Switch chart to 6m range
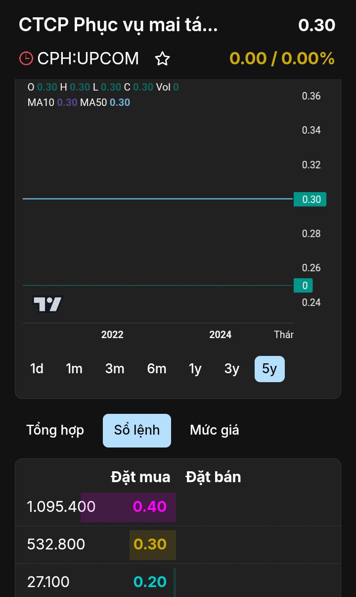Image resolution: width=356 pixels, height=597 pixels. (157, 369)
